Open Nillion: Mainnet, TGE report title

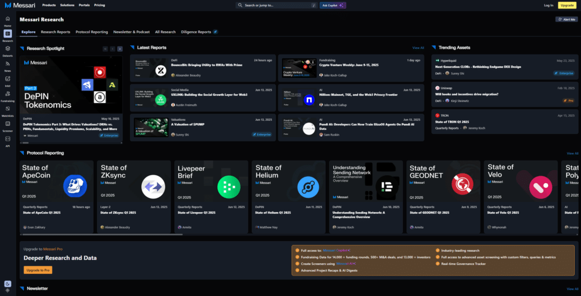click(x=359, y=95)
